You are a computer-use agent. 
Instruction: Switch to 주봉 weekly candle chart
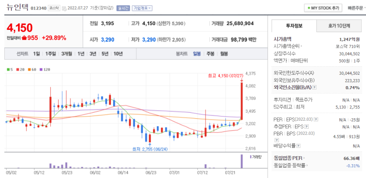coord(210,53)
